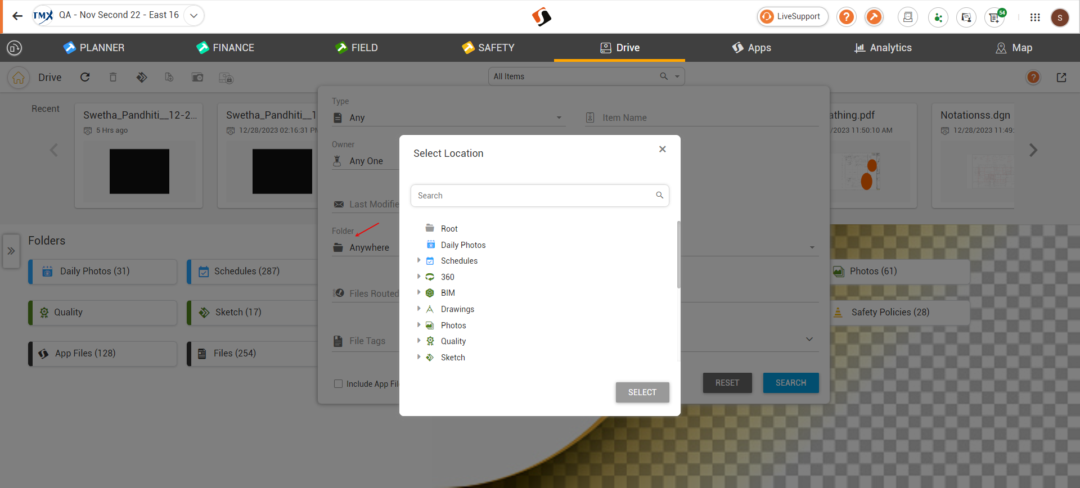The width and height of the screenshot is (1080, 488).
Task: Expand the Sketch tree node
Action: (x=418, y=357)
